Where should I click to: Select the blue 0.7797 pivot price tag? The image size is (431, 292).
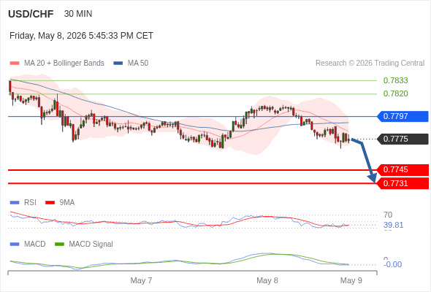(x=402, y=116)
